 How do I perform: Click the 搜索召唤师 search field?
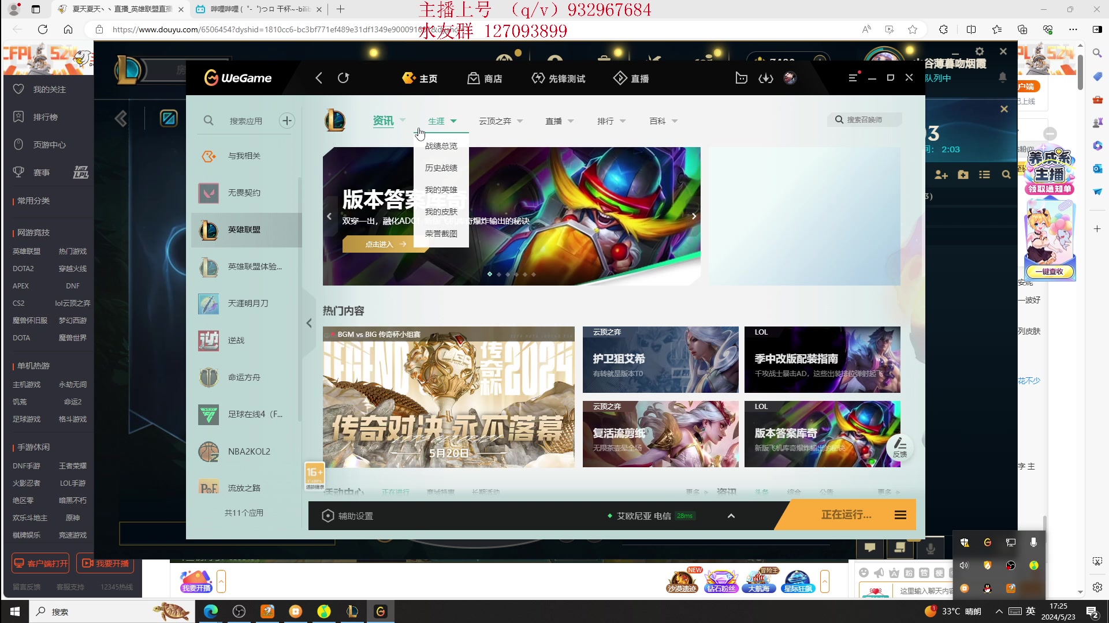coord(865,119)
